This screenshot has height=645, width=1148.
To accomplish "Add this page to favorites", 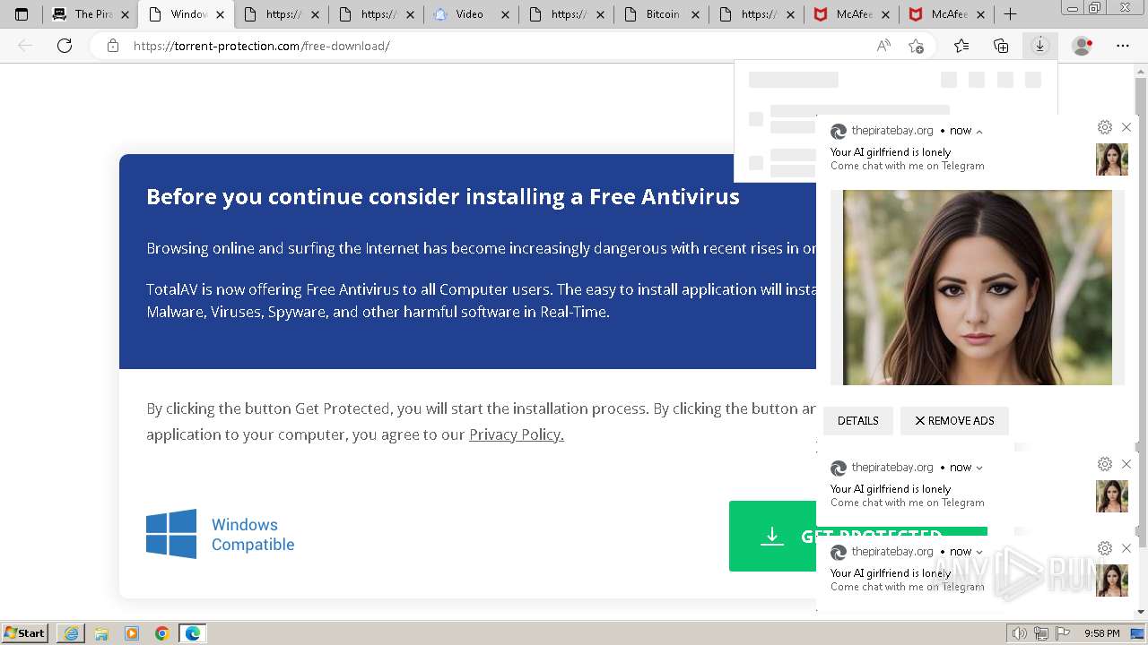I will click(x=916, y=46).
